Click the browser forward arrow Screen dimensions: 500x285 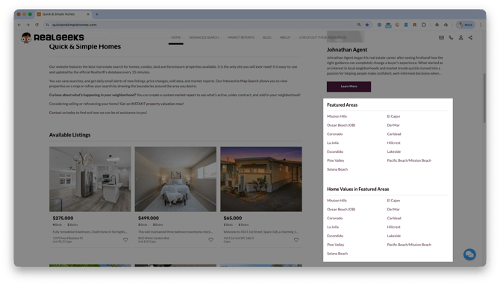(x=28, y=25)
